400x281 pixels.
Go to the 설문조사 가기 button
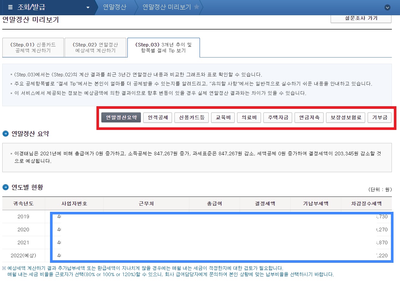point(361,19)
